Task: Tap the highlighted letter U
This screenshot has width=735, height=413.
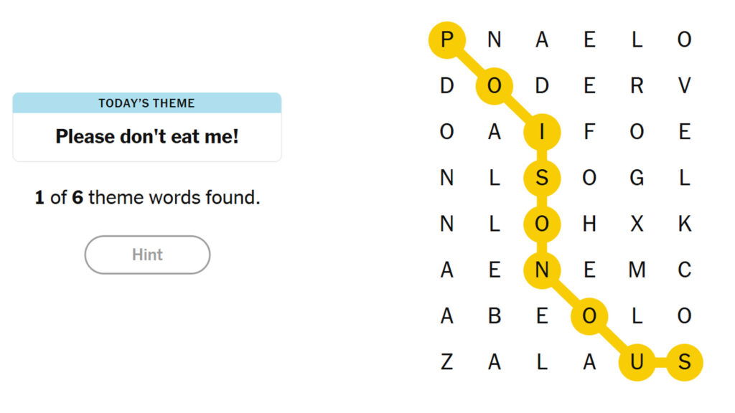Action: point(637,362)
